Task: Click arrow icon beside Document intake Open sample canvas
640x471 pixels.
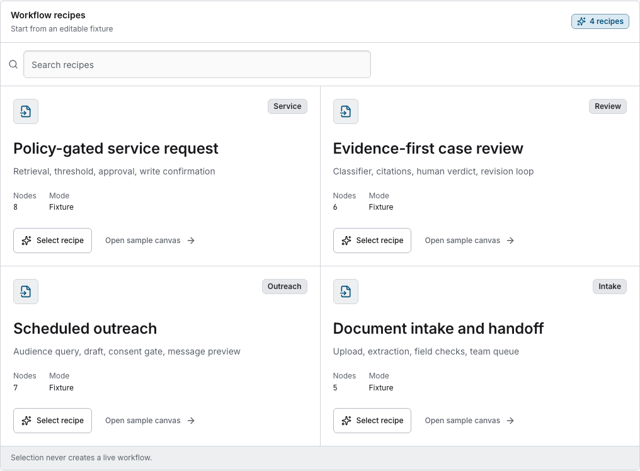Action: pos(510,421)
